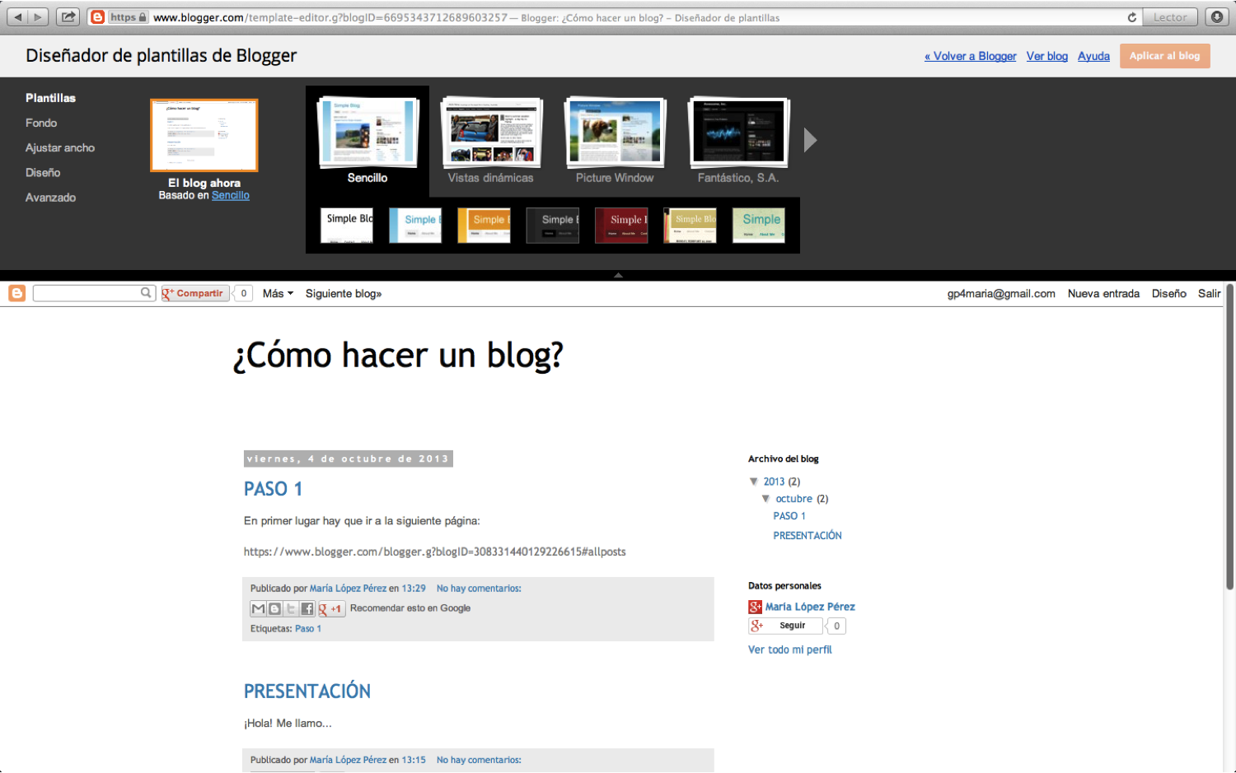Open the Ajustar ancho section
Viewport: 1236px width, 773px height.
click(x=60, y=147)
